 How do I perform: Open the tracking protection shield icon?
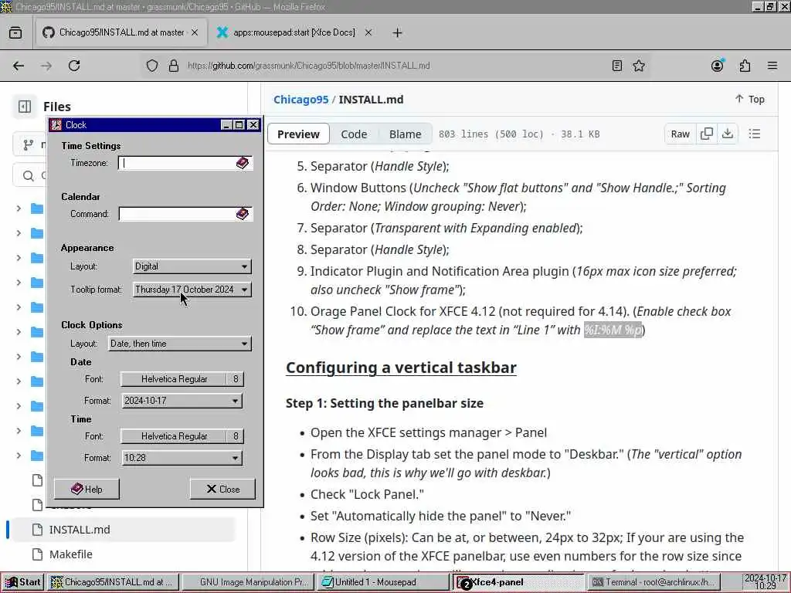152,66
